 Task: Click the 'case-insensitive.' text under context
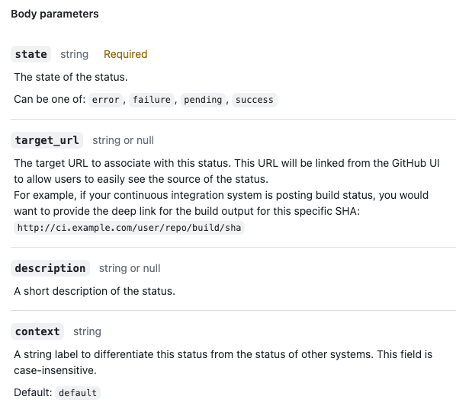[55, 370]
